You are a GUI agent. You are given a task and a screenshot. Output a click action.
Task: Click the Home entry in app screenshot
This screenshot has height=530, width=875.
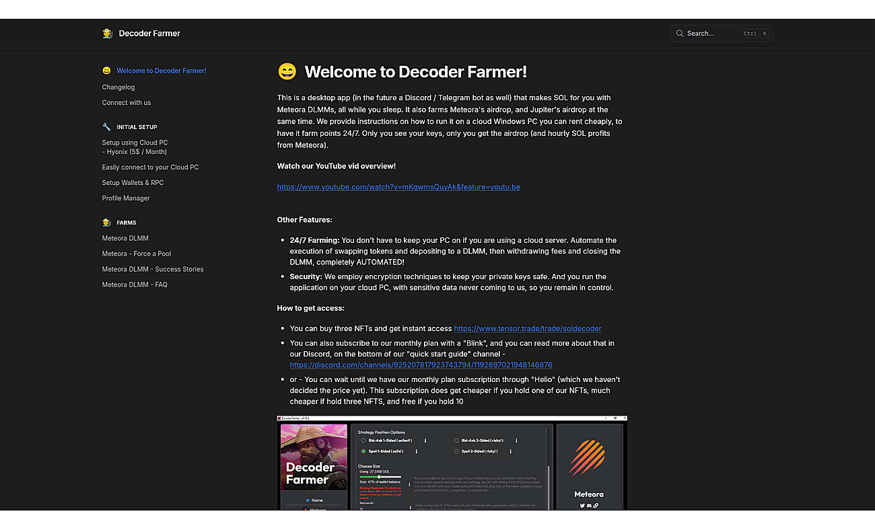click(x=314, y=500)
